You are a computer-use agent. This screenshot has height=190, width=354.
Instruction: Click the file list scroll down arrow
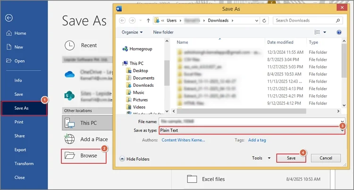[344, 105]
